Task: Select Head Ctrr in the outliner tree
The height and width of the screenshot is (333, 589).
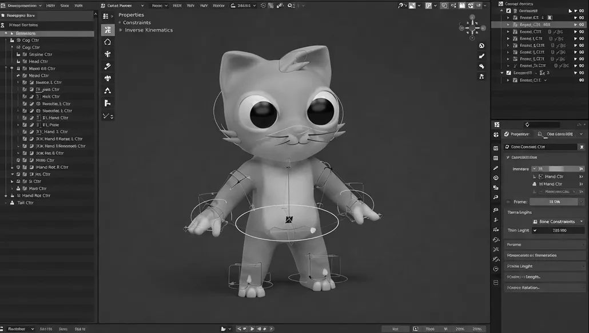Action: point(38,62)
